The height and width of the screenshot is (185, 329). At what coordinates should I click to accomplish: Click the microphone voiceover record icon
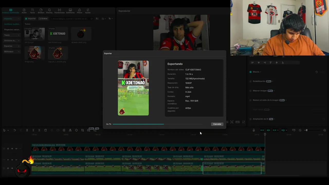[x=254, y=130]
